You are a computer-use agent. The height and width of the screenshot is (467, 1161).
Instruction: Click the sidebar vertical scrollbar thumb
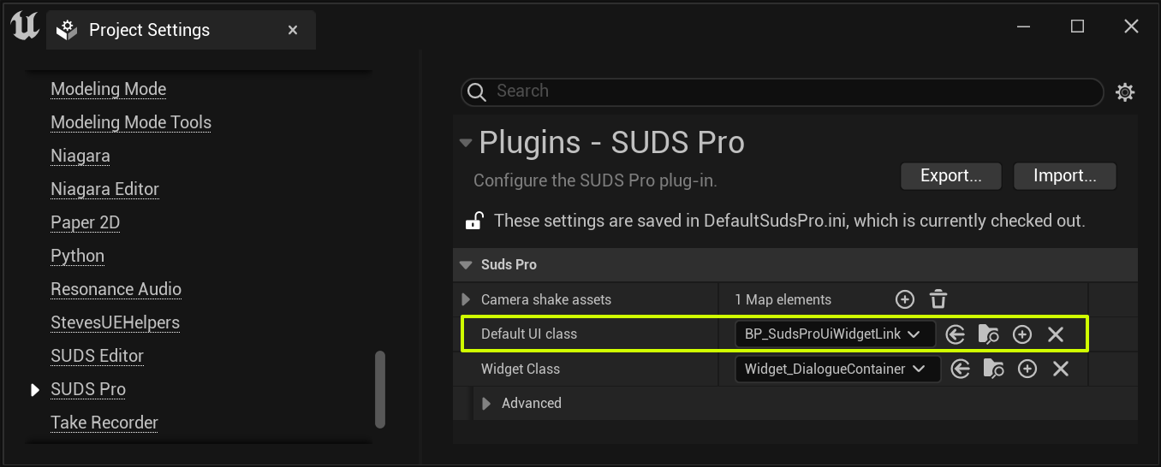click(x=380, y=389)
